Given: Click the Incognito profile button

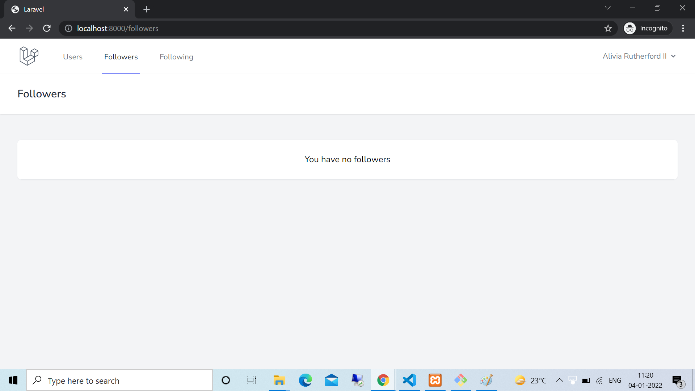Looking at the screenshot, I should click(x=648, y=28).
